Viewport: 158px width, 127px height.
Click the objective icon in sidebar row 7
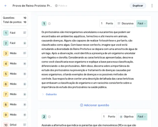(x=25, y=94)
